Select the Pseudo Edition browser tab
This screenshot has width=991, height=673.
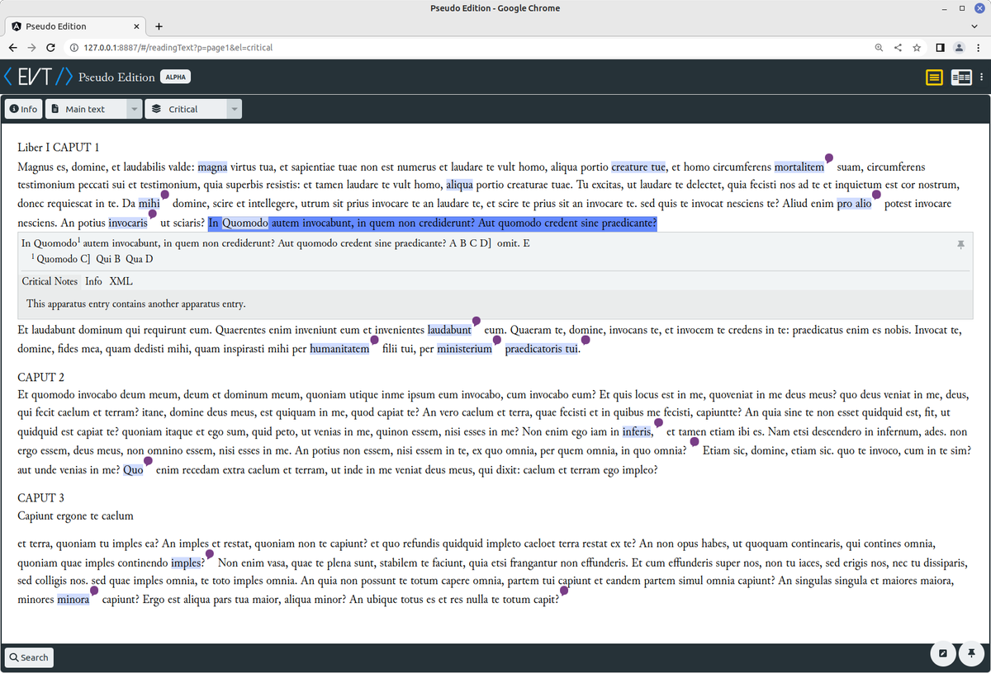tap(73, 26)
